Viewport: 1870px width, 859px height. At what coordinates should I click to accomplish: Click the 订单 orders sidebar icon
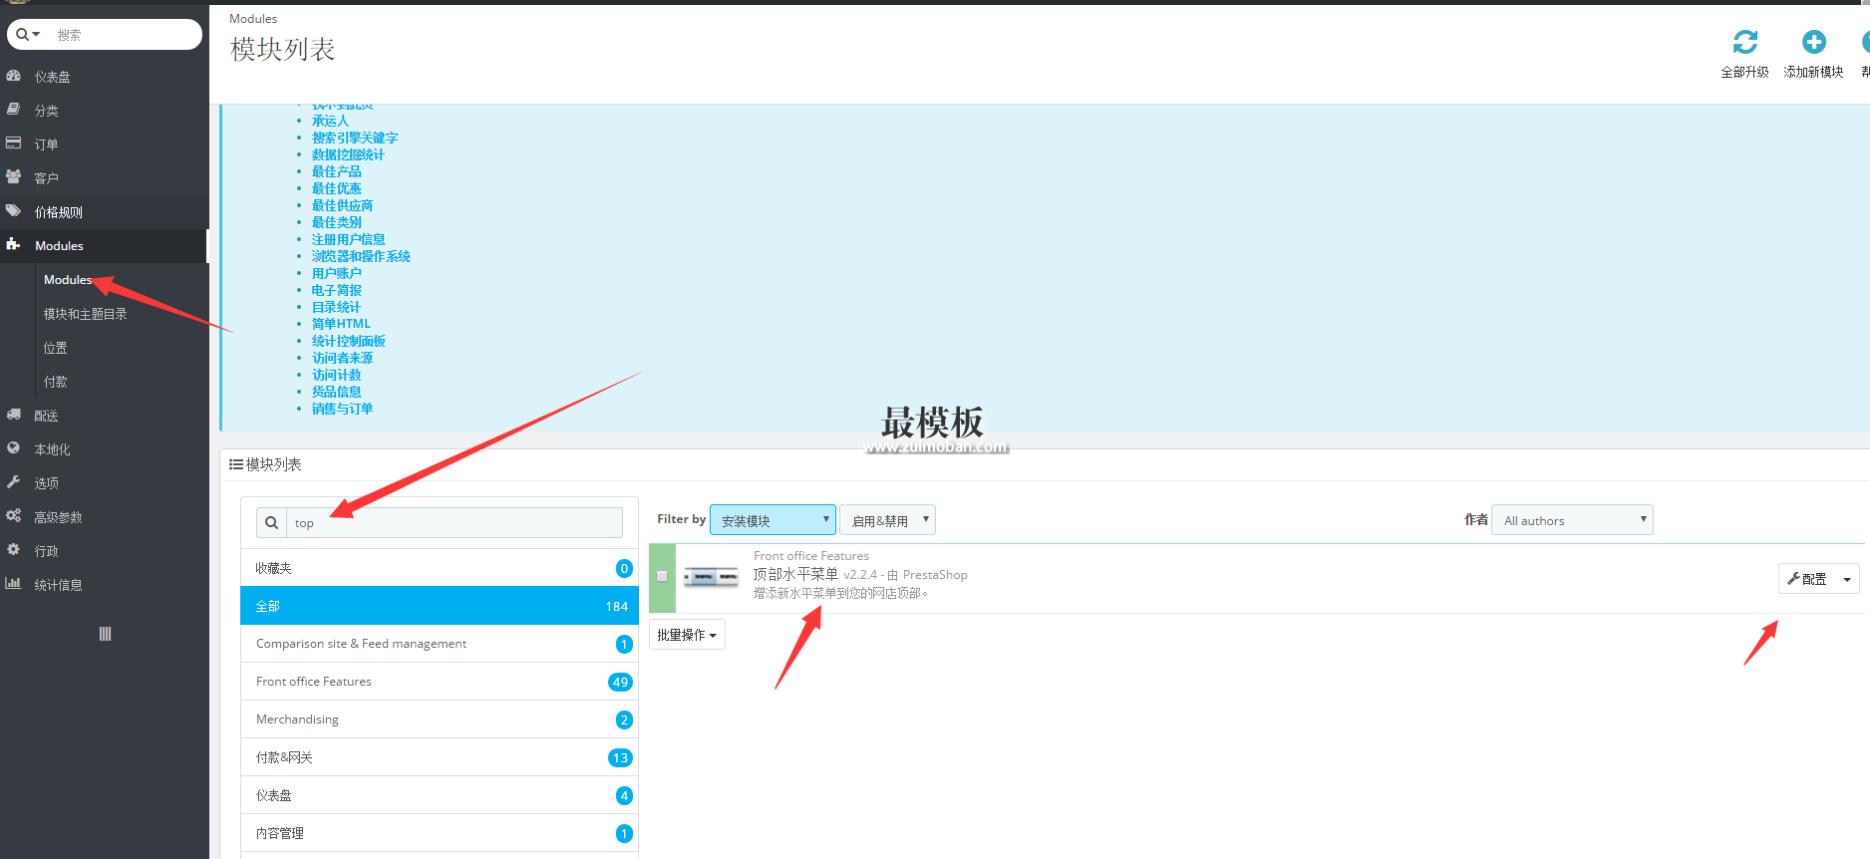click(14, 143)
